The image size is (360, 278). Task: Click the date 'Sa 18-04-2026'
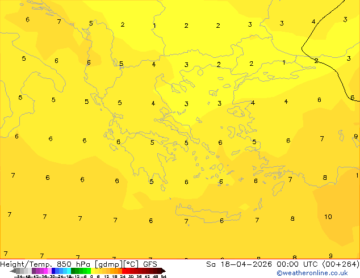[x=239, y=264]
